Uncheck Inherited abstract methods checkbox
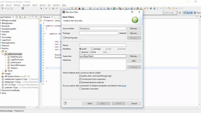This screenshot has height=113, width=201. (x=80, y=82)
